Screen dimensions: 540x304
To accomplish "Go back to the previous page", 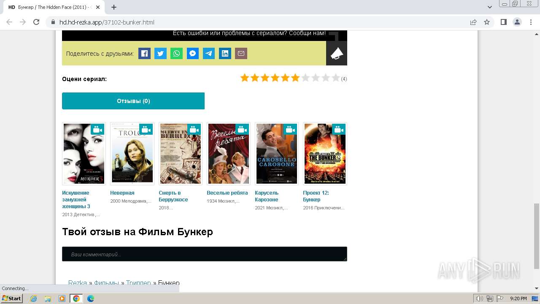I will coord(9,22).
